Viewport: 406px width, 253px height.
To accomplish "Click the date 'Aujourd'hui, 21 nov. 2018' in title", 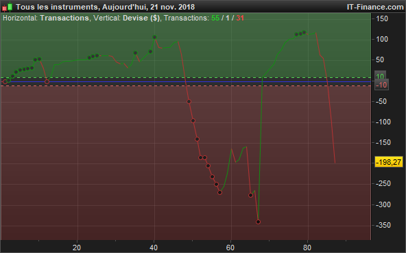I will (x=148, y=7).
